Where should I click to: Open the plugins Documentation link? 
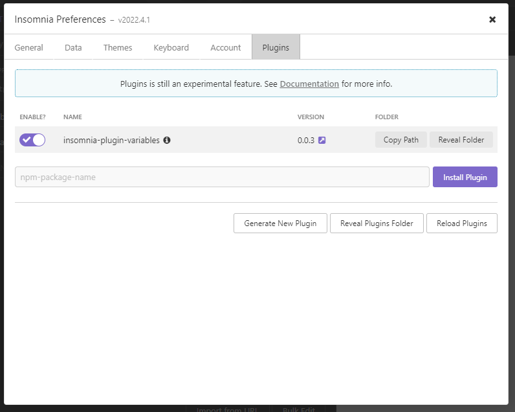(309, 84)
